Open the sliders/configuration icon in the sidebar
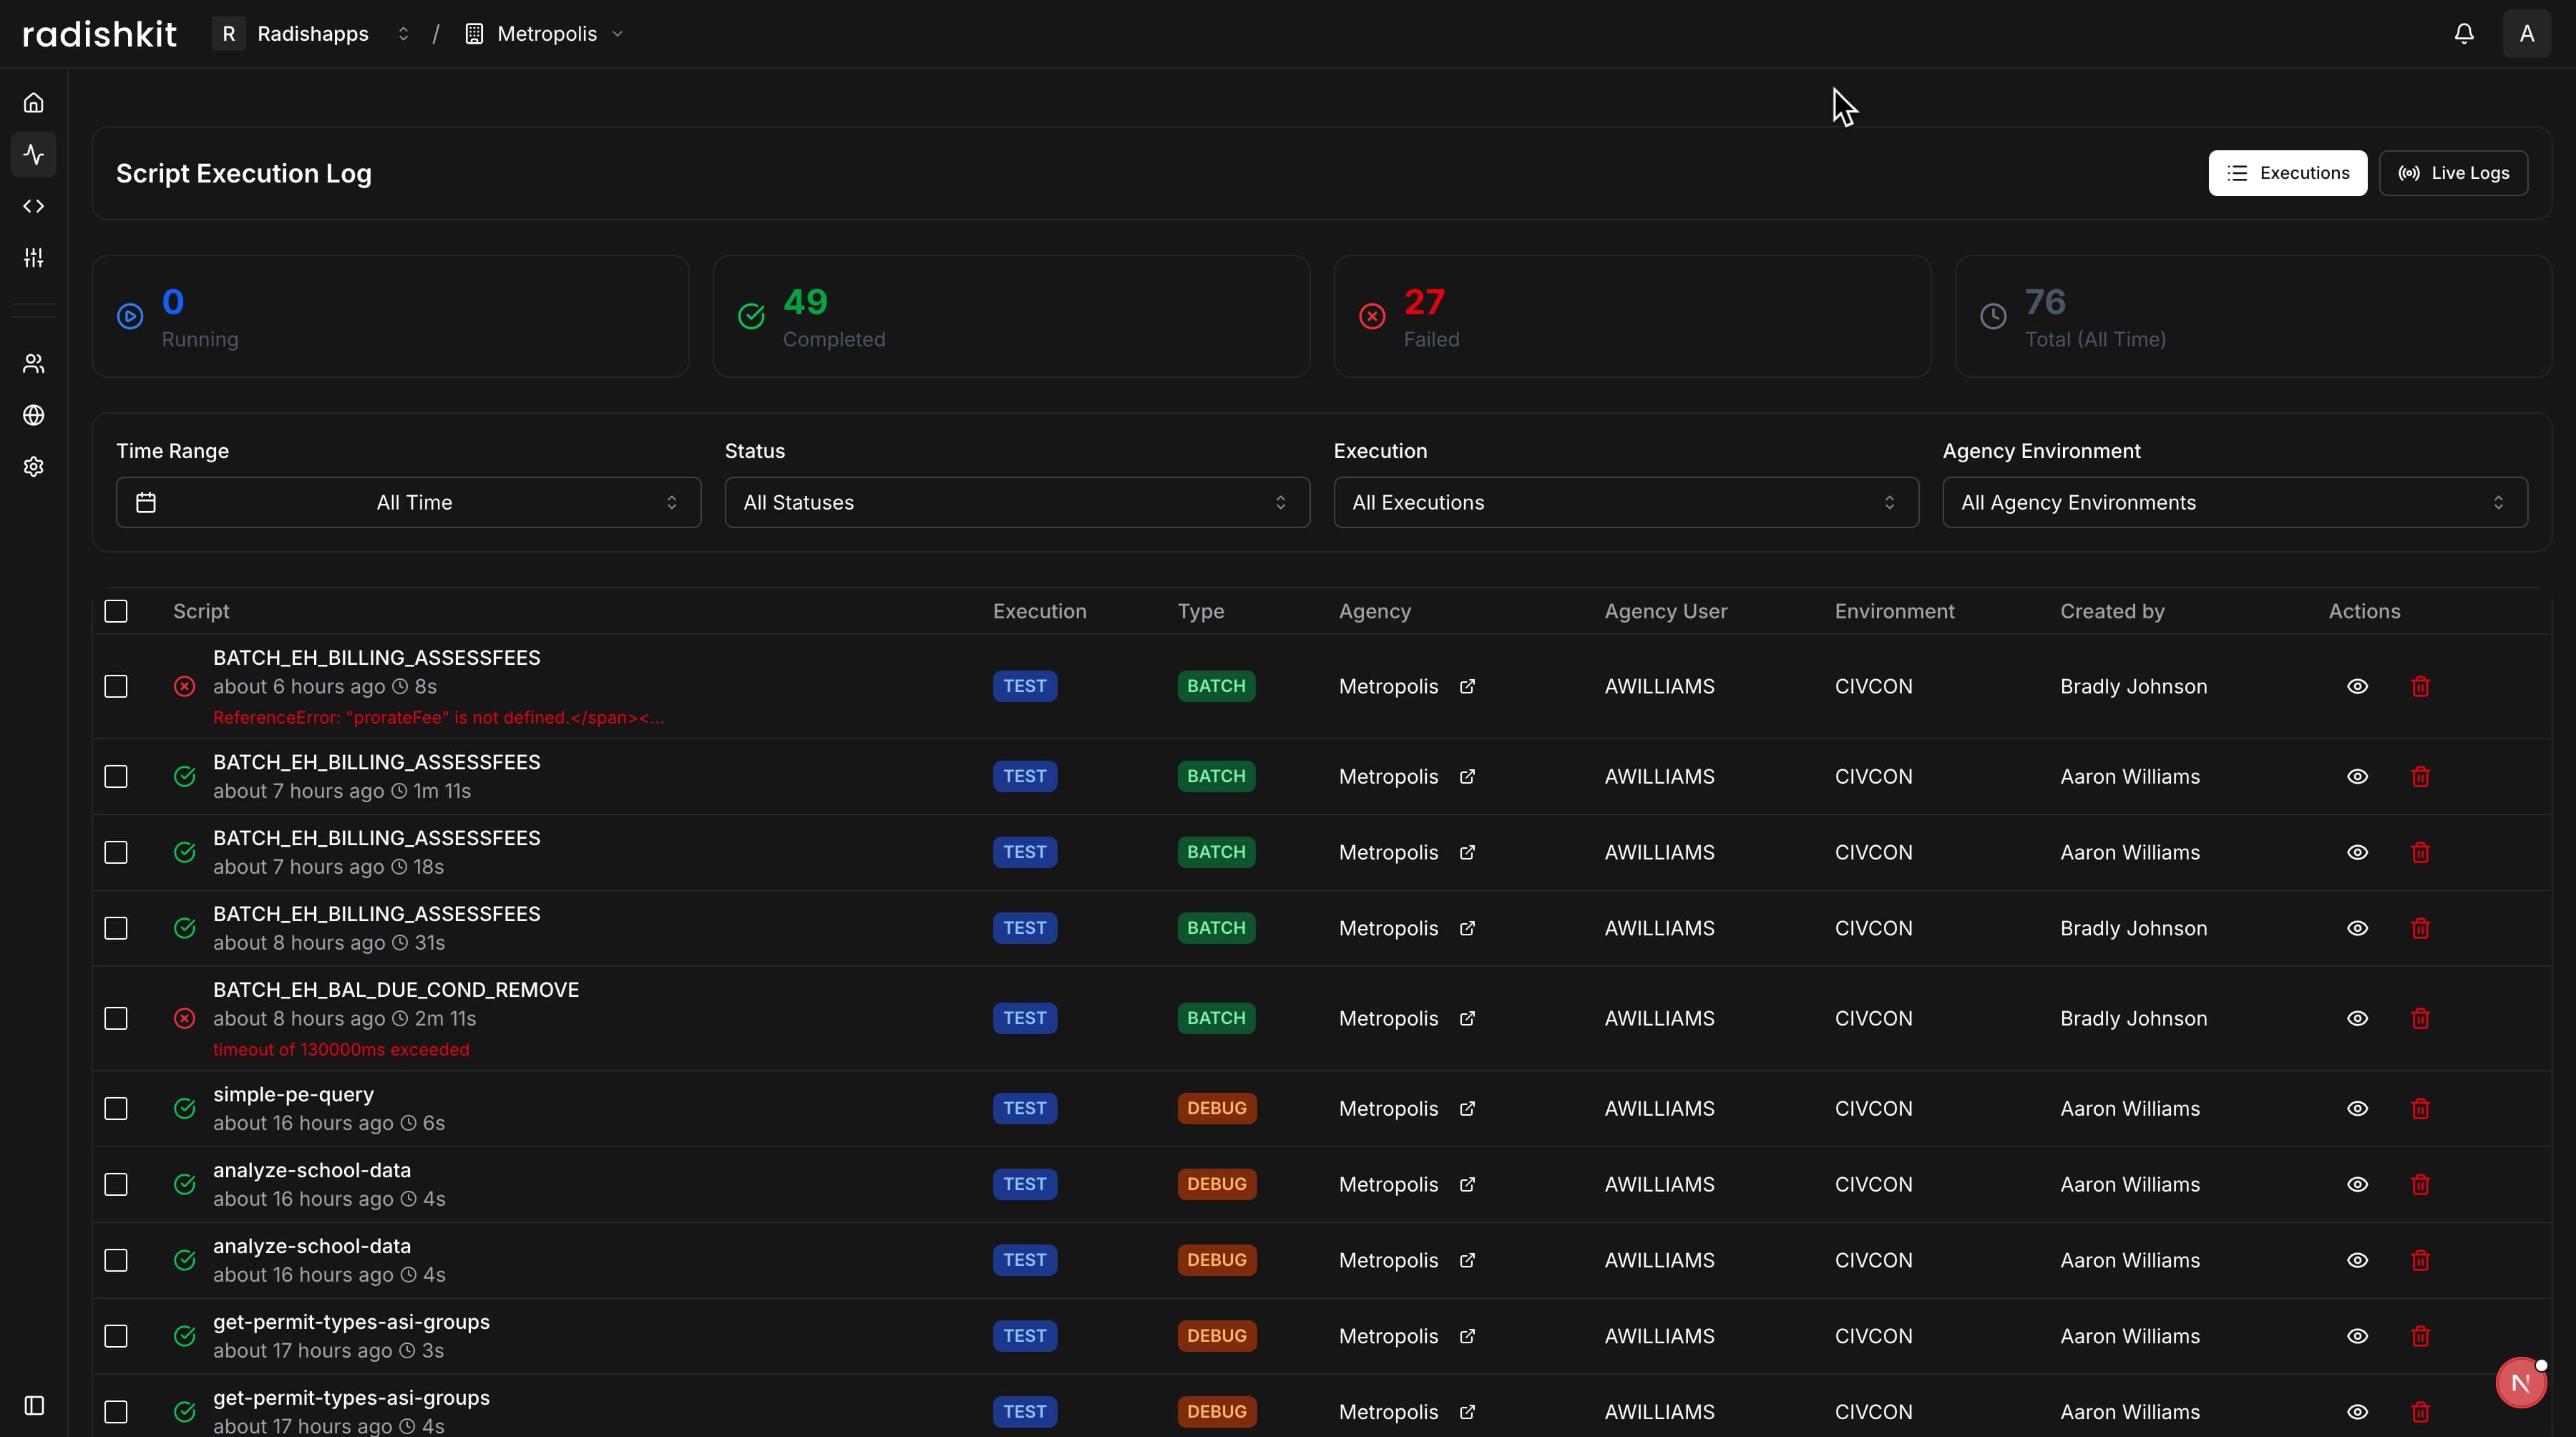2576x1437 pixels. click(34, 257)
